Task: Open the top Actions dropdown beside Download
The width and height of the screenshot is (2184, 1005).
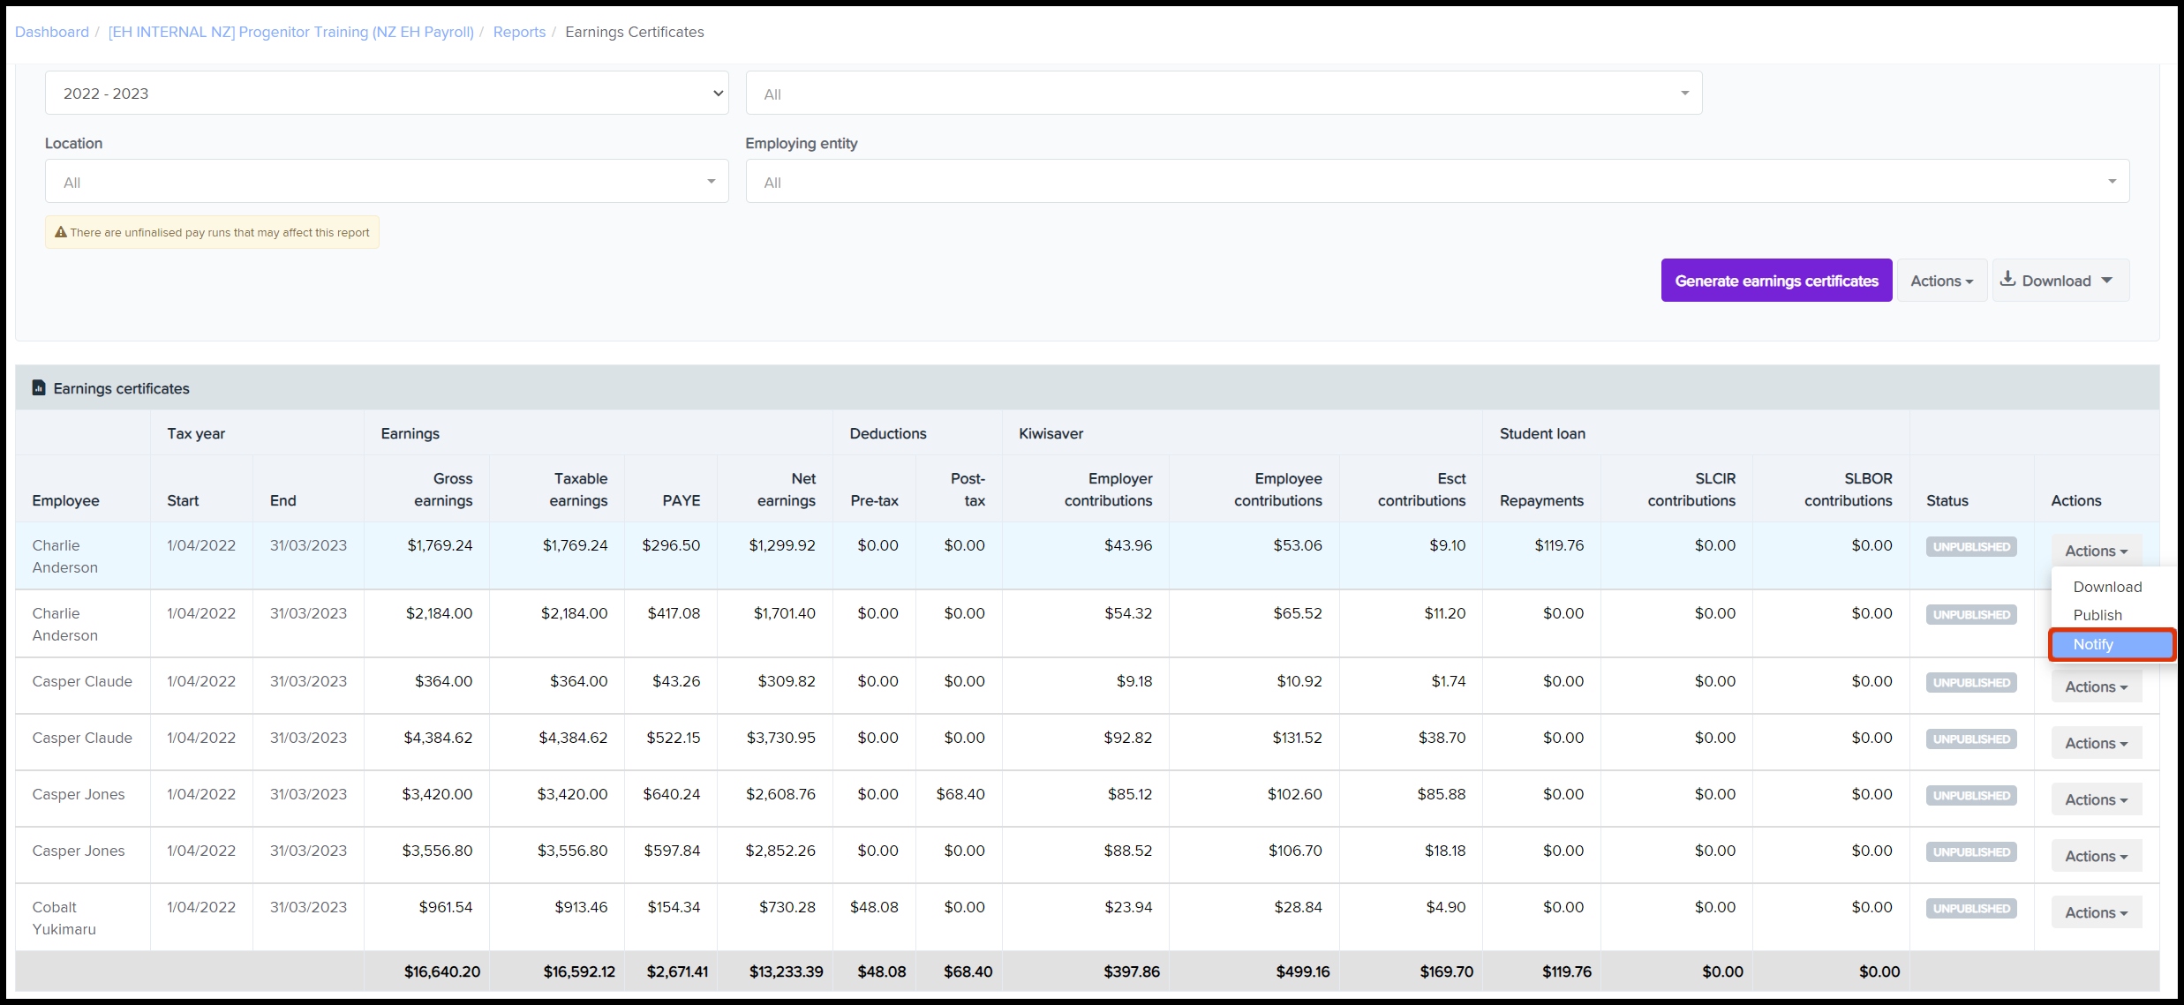Action: pyautogui.click(x=1941, y=281)
